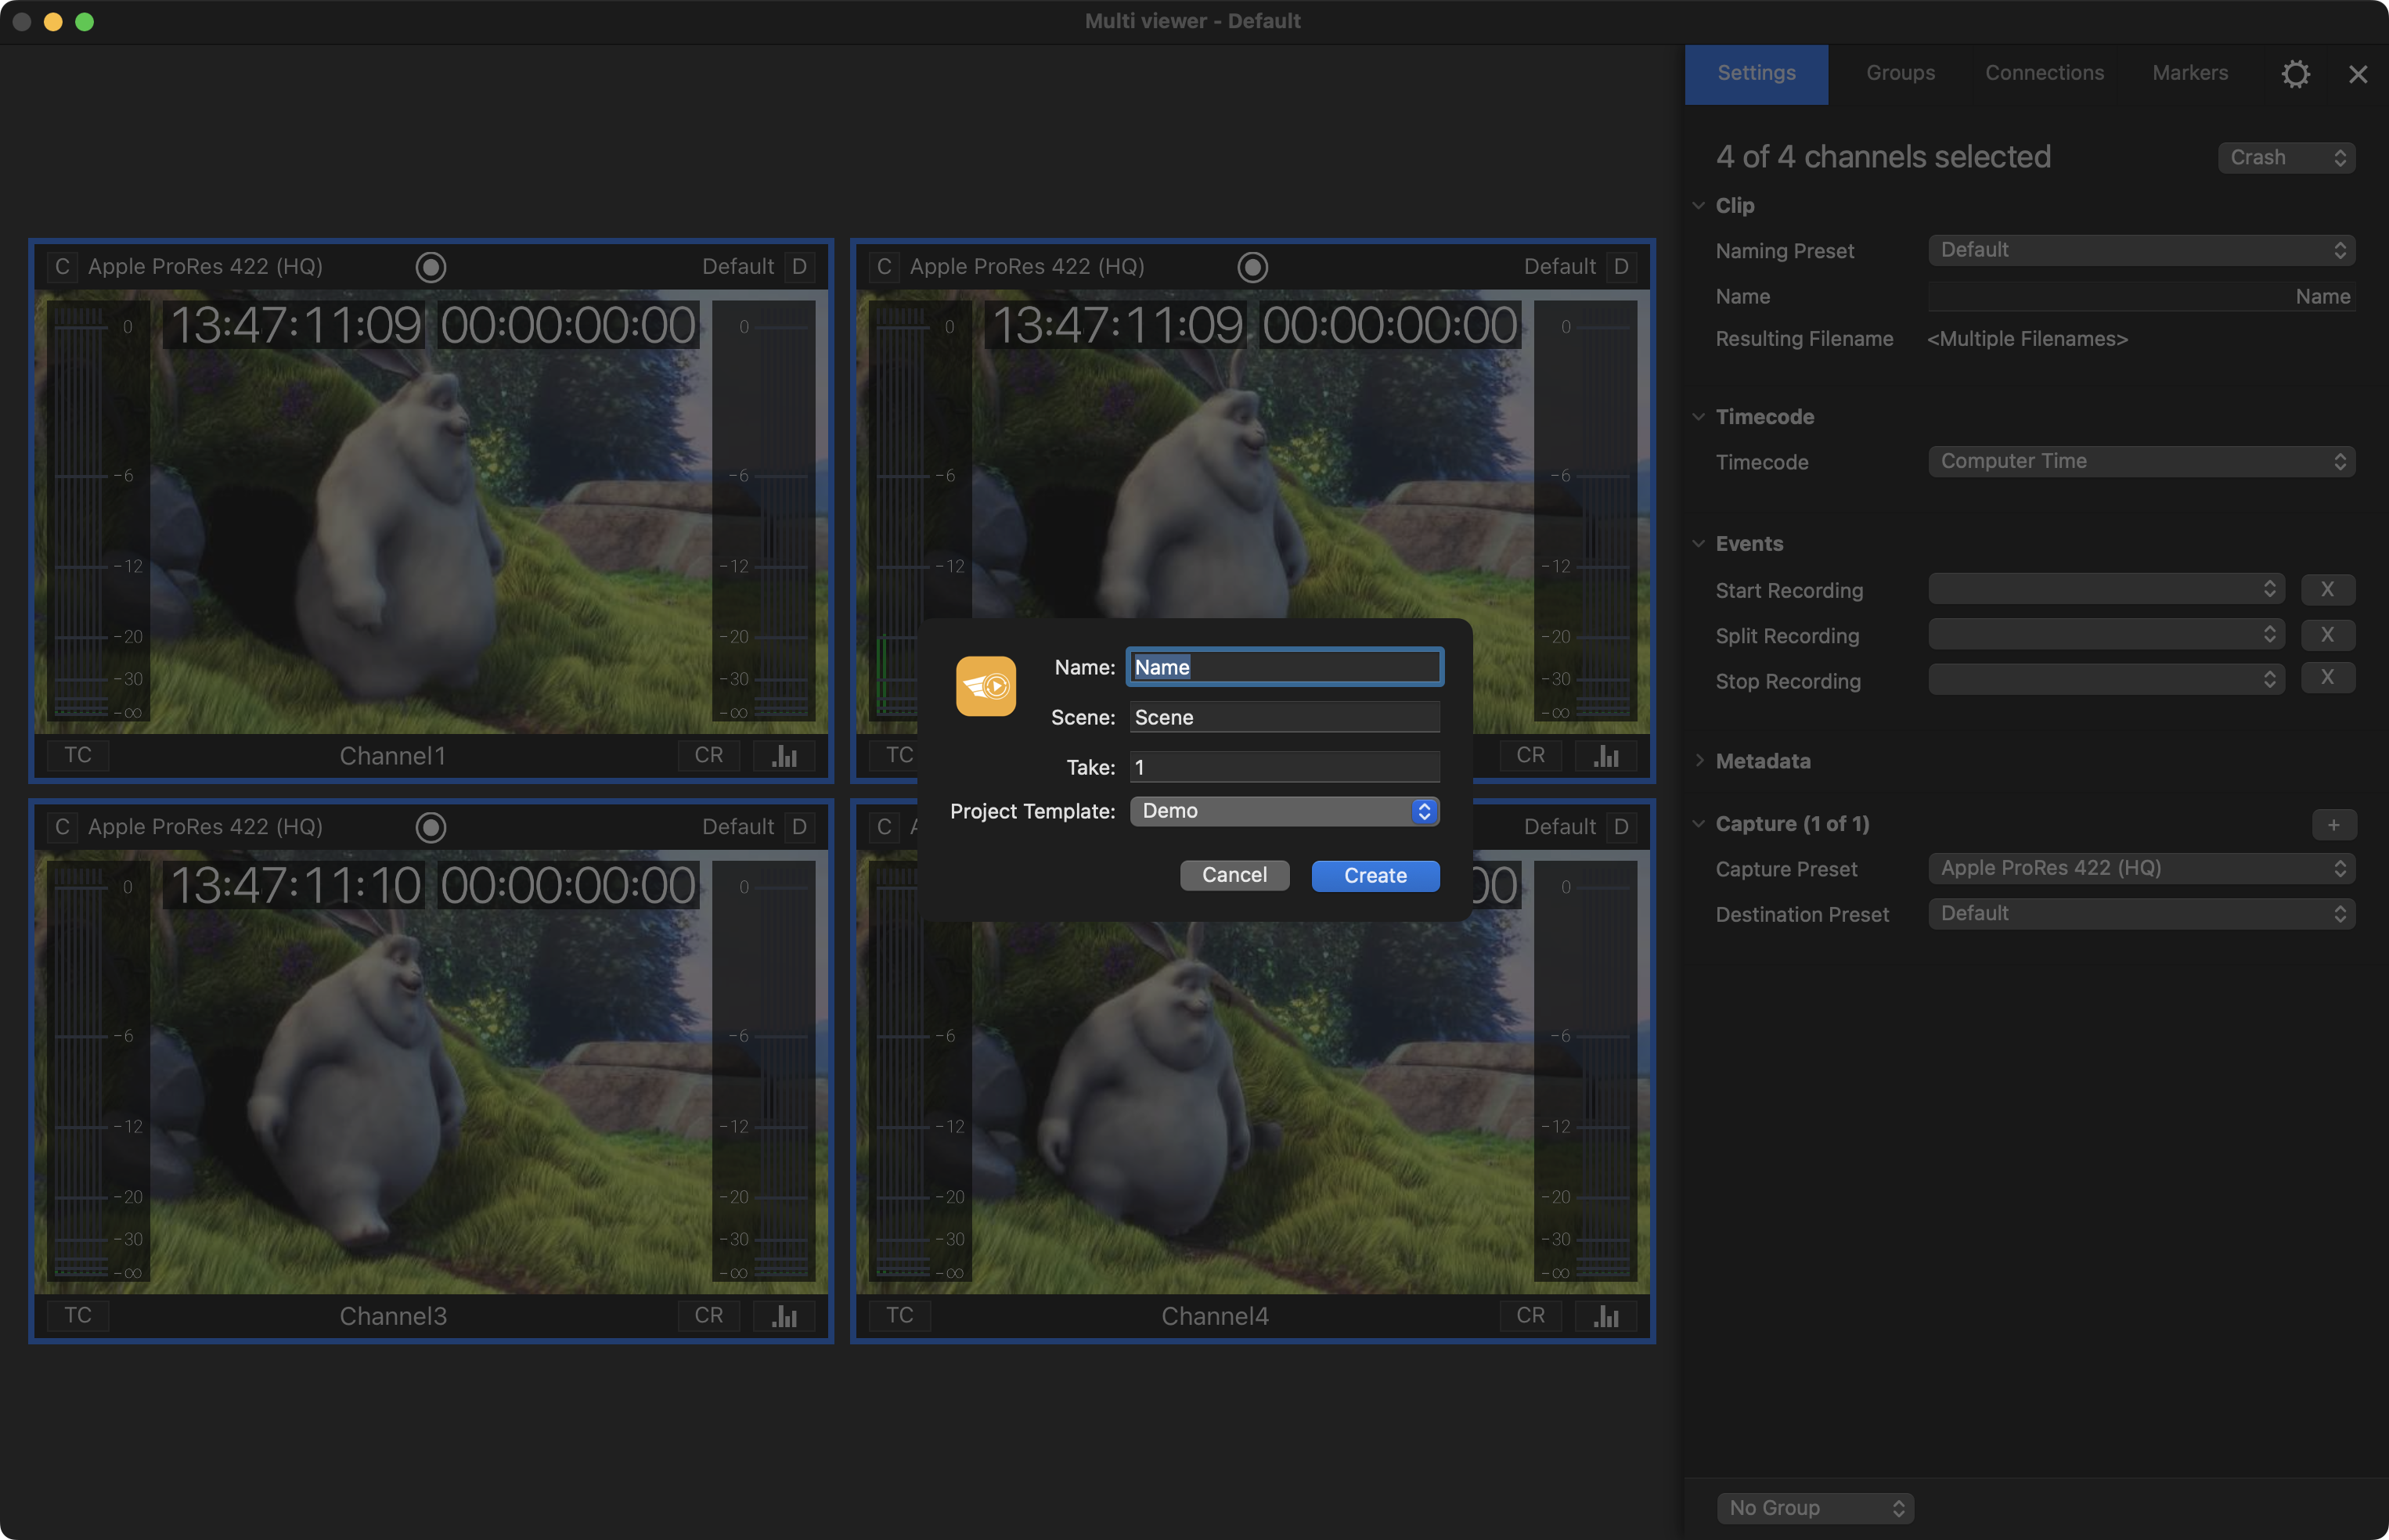Click the D icon on Channel1 header
The height and width of the screenshot is (1540, 2389).
[x=799, y=267]
